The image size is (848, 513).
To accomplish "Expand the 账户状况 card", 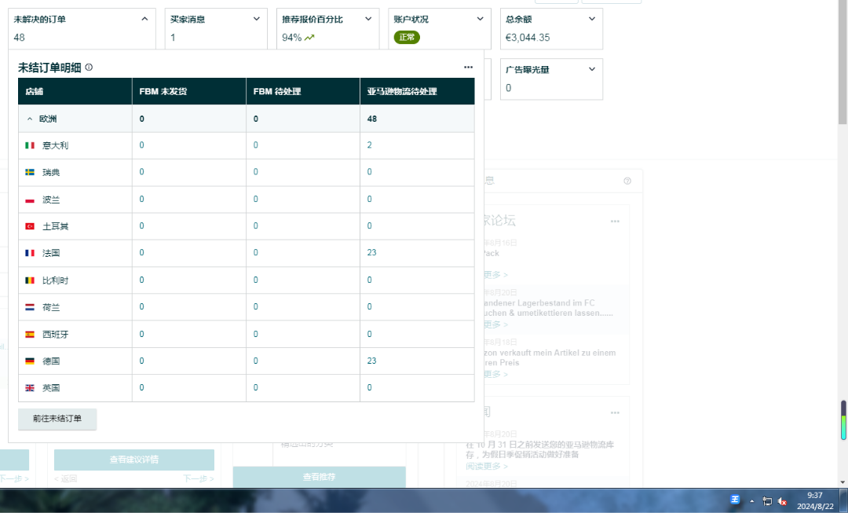I will pos(481,19).
